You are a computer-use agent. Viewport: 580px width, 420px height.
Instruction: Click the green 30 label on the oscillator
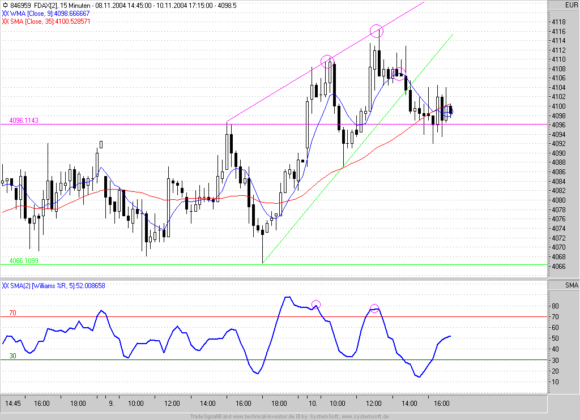click(x=12, y=356)
